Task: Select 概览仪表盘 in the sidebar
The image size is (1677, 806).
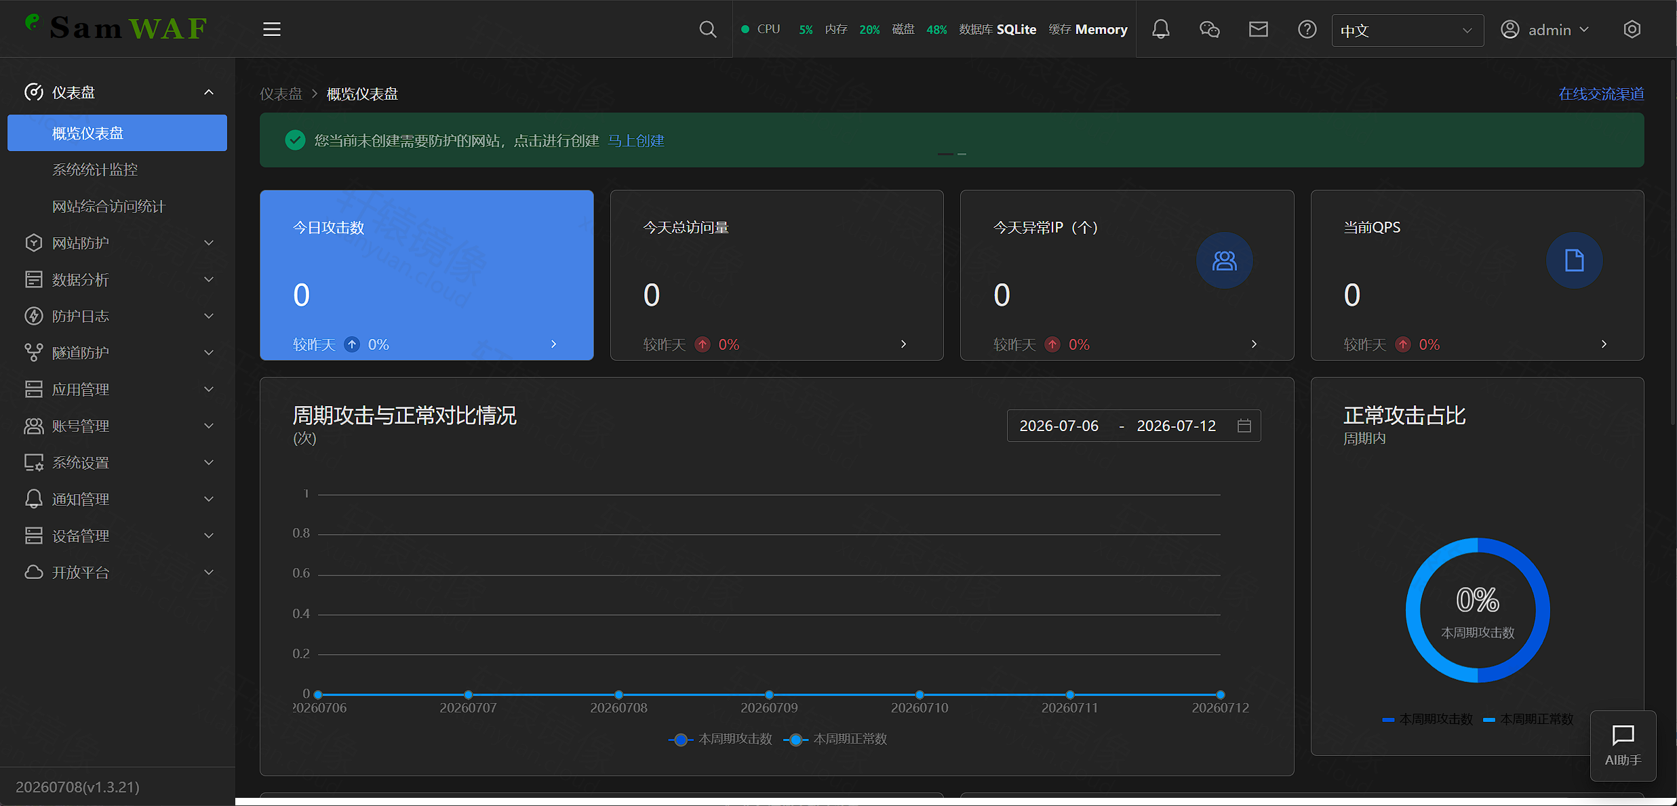Action: [x=117, y=133]
